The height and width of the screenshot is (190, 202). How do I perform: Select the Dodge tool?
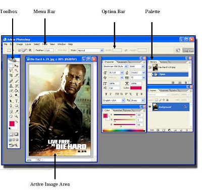tap(16, 95)
